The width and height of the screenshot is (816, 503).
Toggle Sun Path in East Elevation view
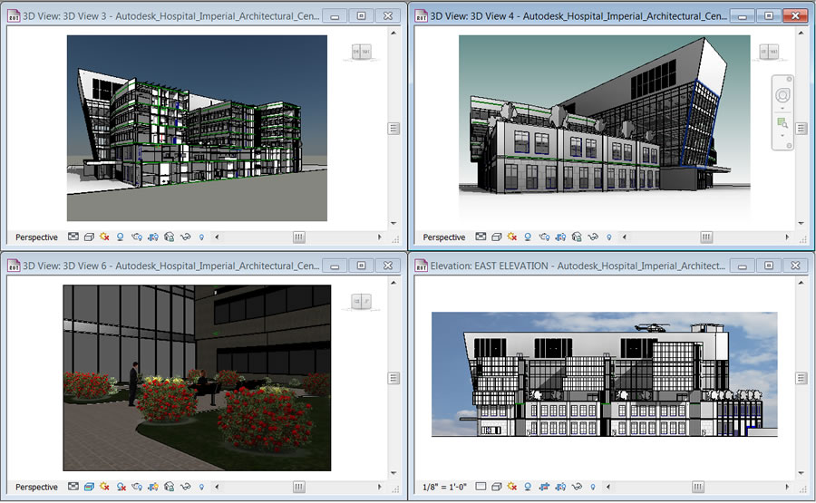(512, 487)
